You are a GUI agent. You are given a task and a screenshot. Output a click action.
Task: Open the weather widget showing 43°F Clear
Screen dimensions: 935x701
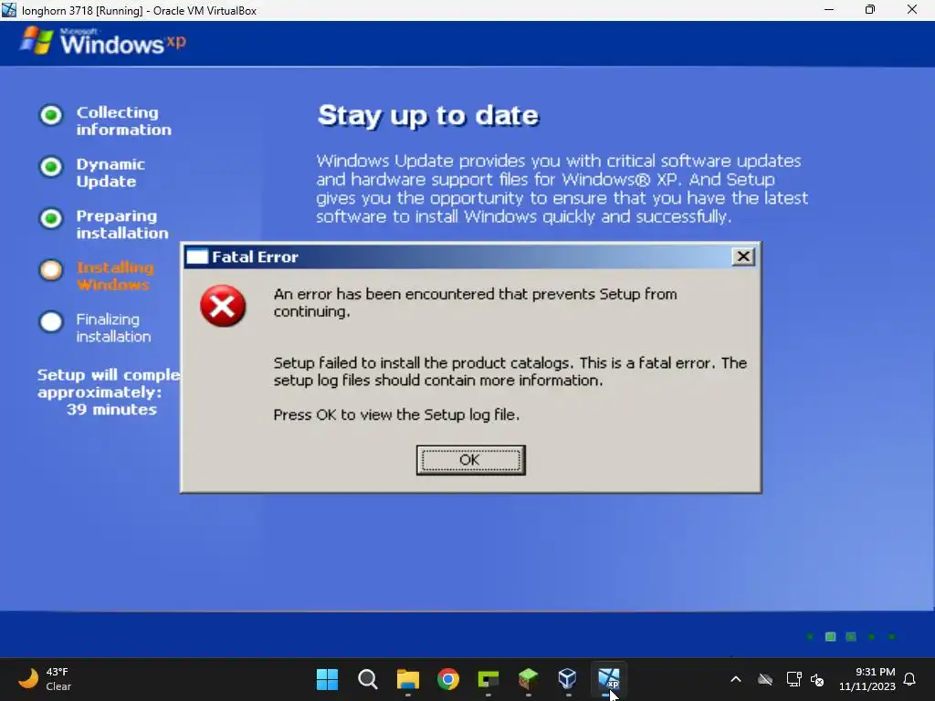[x=45, y=679]
